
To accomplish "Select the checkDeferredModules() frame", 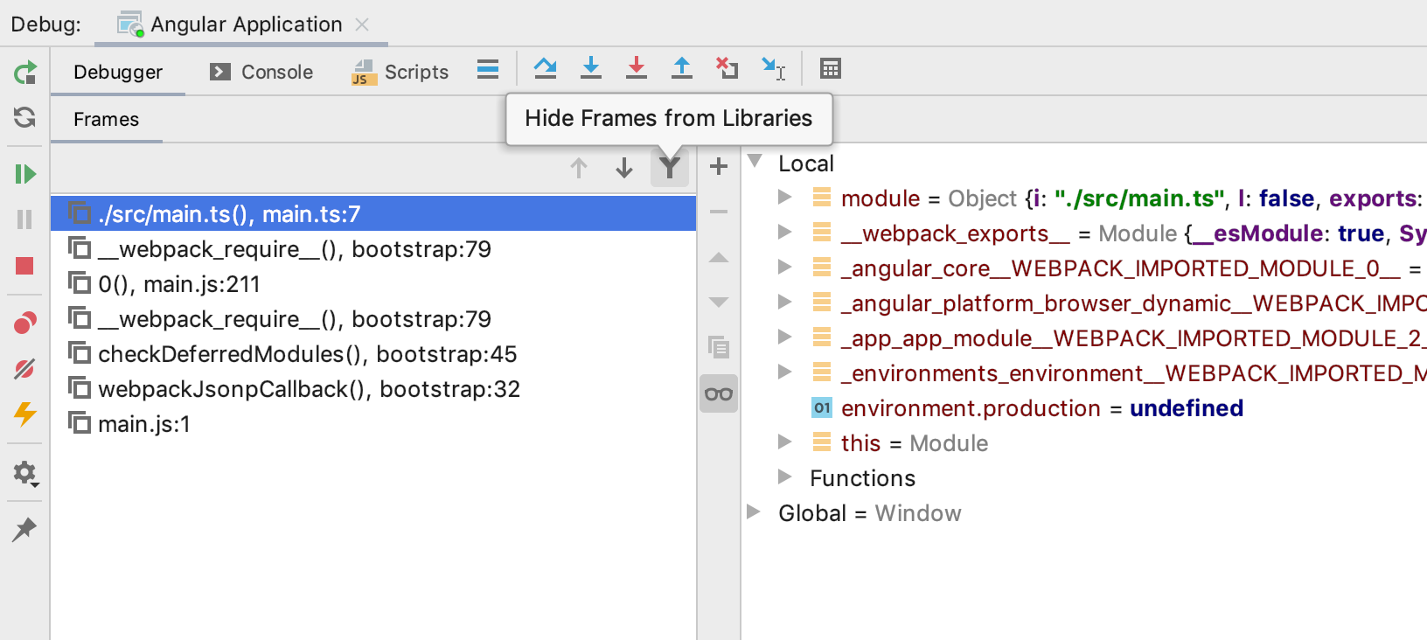I will coord(307,354).
